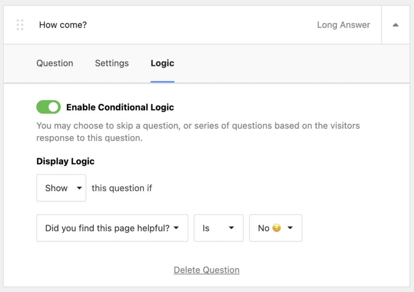The image size is (414, 292).
Task: Open the 'No' answer value dropdown
Action: click(275, 228)
